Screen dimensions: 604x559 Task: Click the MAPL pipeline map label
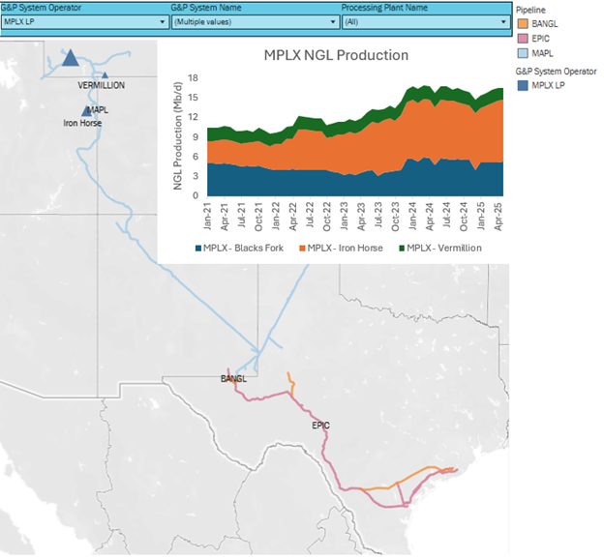[99, 110]
